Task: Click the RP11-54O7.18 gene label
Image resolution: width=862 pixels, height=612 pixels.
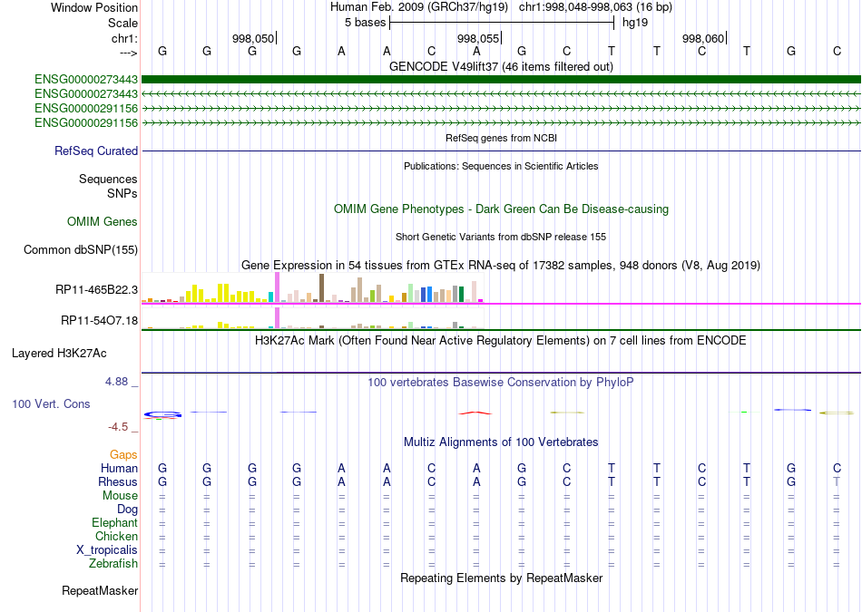Action: 99,320
